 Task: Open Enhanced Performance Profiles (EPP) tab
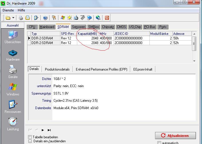[x=102, y=69]
